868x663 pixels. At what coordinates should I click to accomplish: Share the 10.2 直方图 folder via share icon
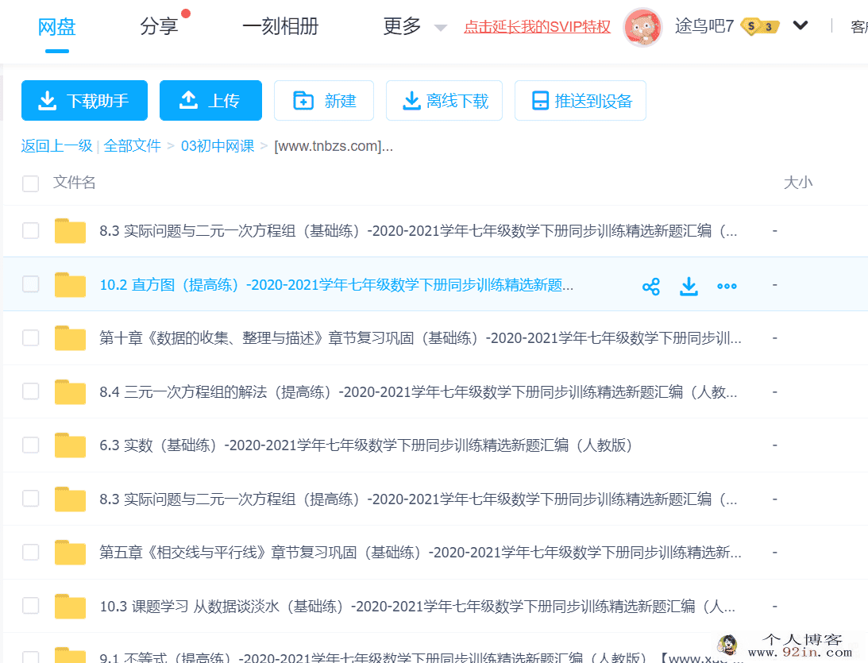[651, 286]
